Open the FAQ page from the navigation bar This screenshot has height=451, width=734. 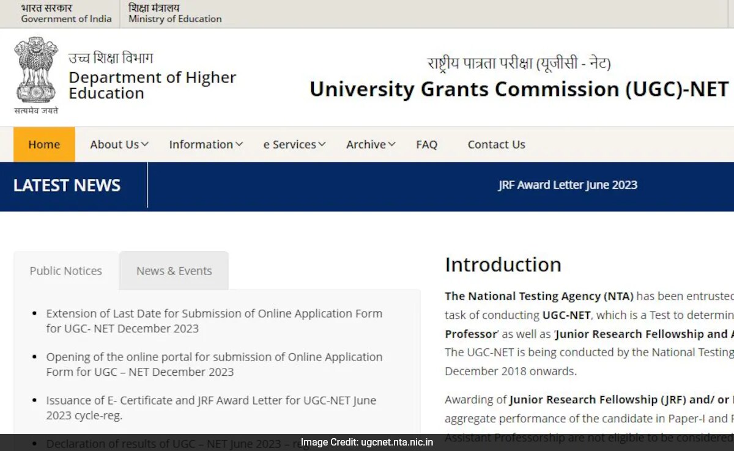click(x=426, y=144)
